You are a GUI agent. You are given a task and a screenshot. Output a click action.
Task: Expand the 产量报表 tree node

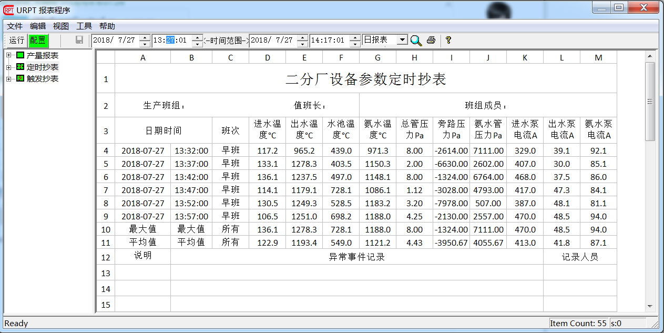(x=8, y=55)
